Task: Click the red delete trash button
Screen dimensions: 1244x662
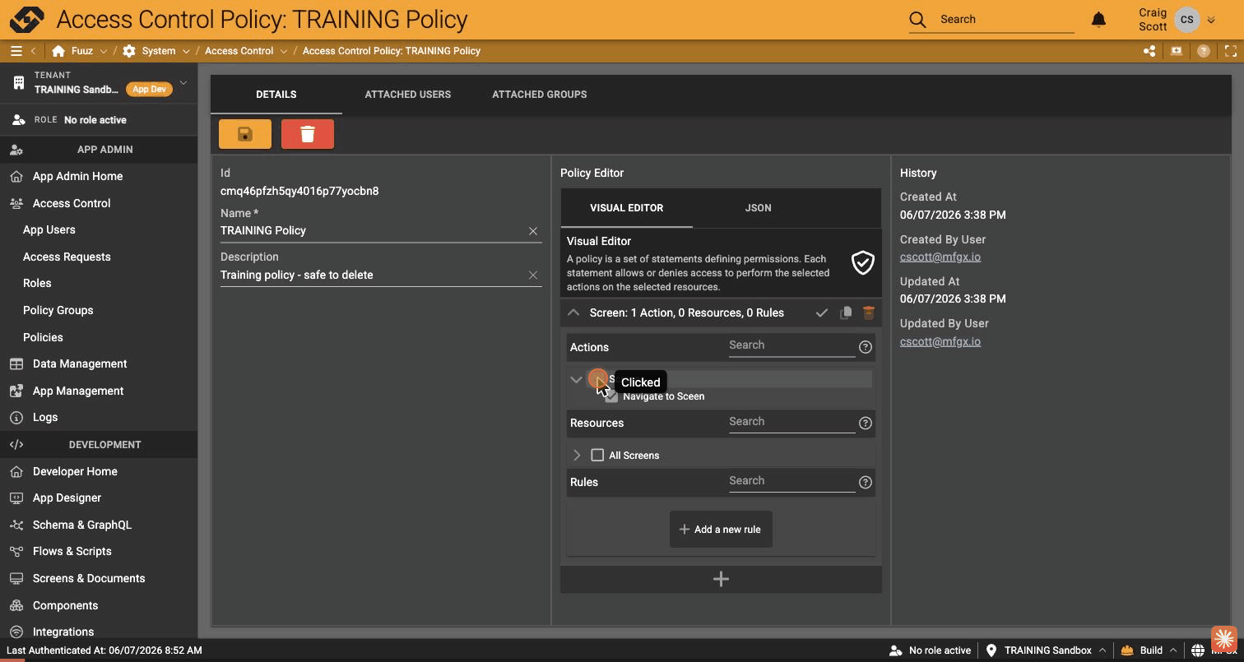Action: coord(308,134)
